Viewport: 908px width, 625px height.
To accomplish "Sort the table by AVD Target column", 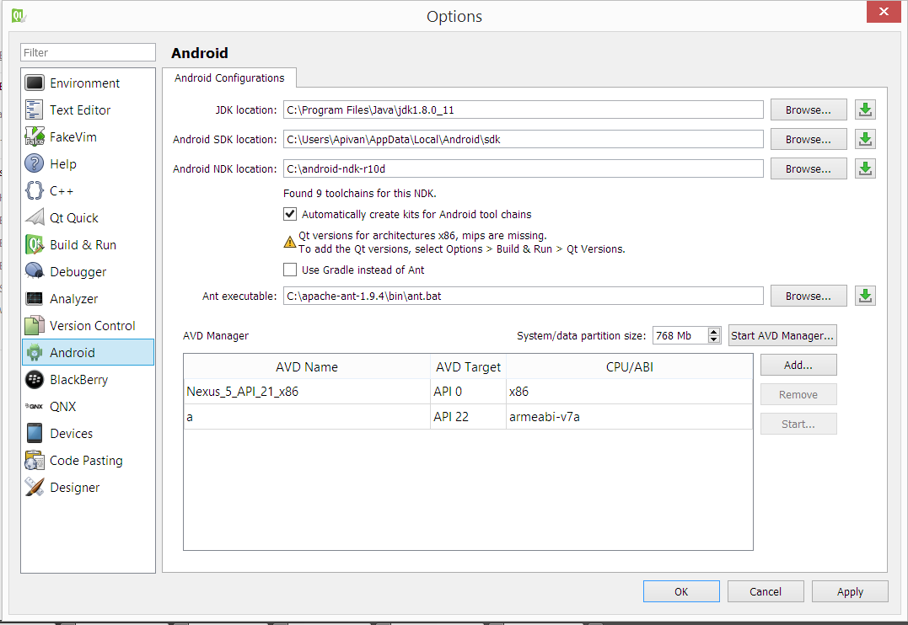I will [x=468, y=366].
